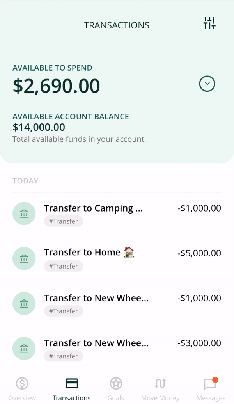Viewport: 234px width, 404px height.
Task: Open the Transfer to Home transaction
Action: [x=117, y=259]
